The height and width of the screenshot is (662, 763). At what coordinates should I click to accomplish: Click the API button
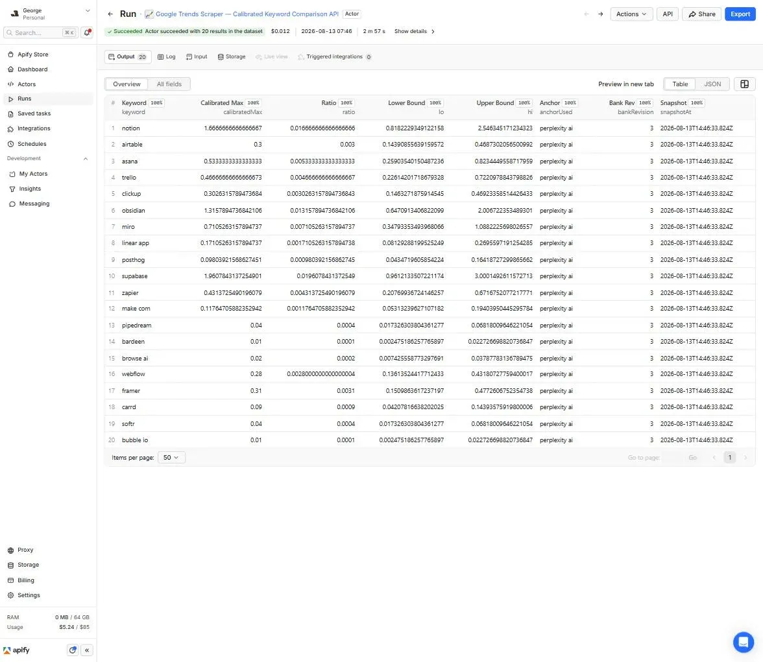667,14
